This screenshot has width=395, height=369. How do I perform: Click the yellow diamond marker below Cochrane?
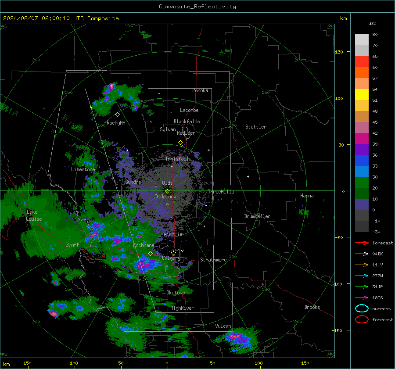pyautogui.click(x=151, y=254)
